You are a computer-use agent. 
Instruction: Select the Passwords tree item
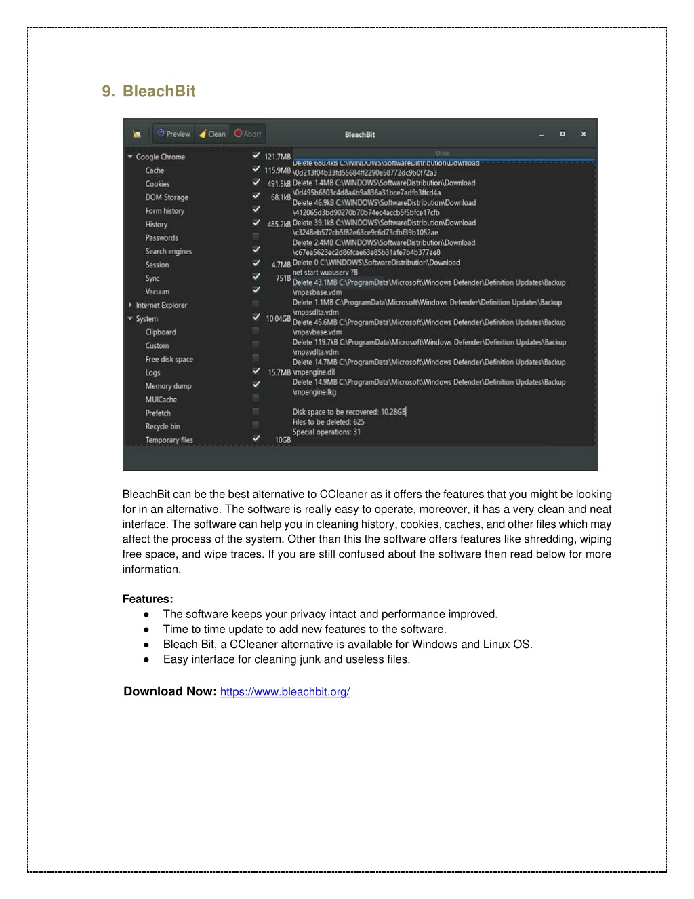(x=162, y=238)
